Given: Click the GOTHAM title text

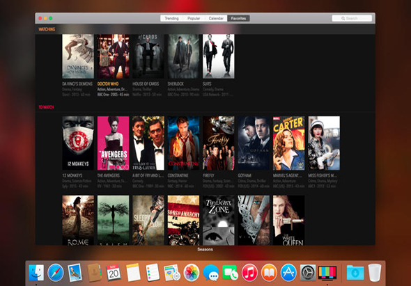Looking at the screenshot, I should (x=245, y=175).
